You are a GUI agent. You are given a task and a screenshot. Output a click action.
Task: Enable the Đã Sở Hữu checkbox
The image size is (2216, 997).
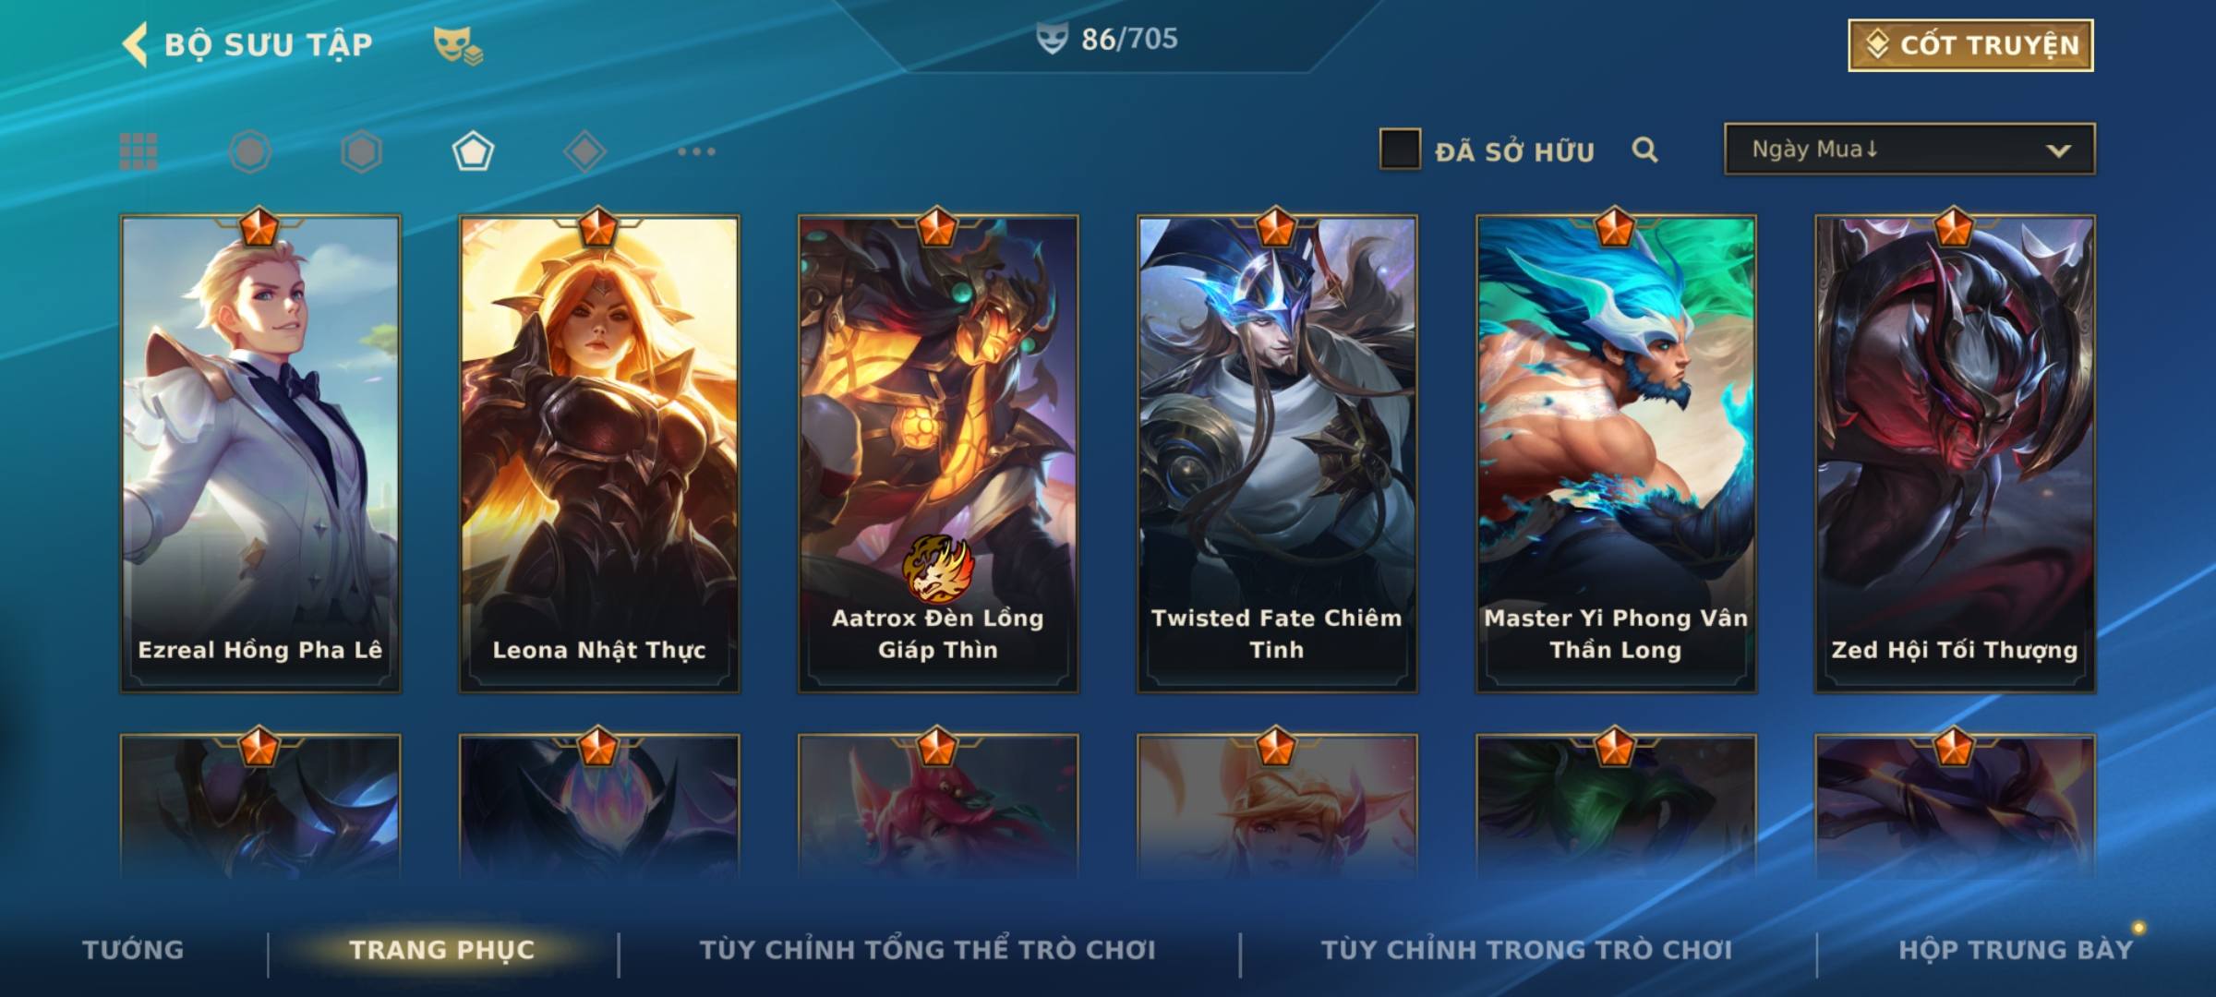(1400, 150)
